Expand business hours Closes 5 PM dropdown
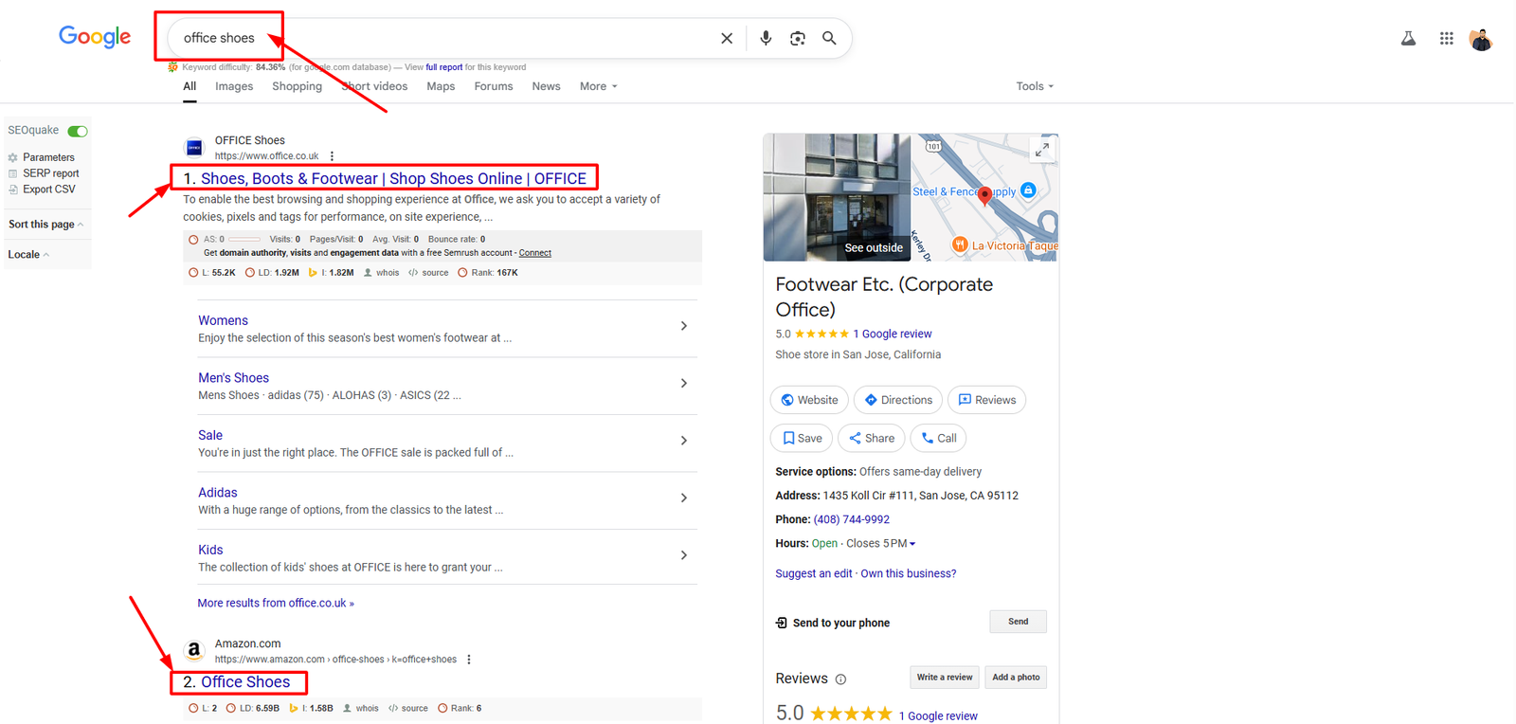 pos(881,544)
